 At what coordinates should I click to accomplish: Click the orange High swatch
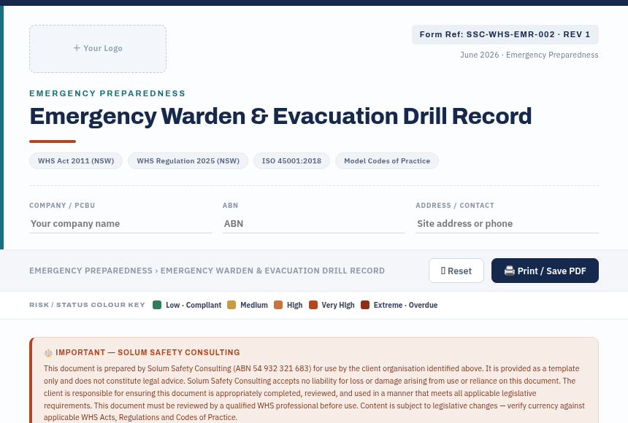pyautogui.click(x=278, y=305)
